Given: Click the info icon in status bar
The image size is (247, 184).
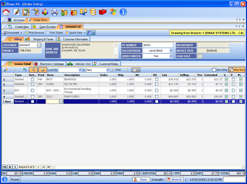Looking at the screenshot, I should tap(5, 179).
